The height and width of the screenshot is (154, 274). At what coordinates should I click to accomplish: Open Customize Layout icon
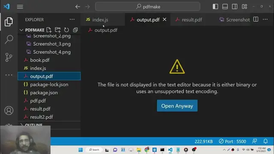point(244,7)
